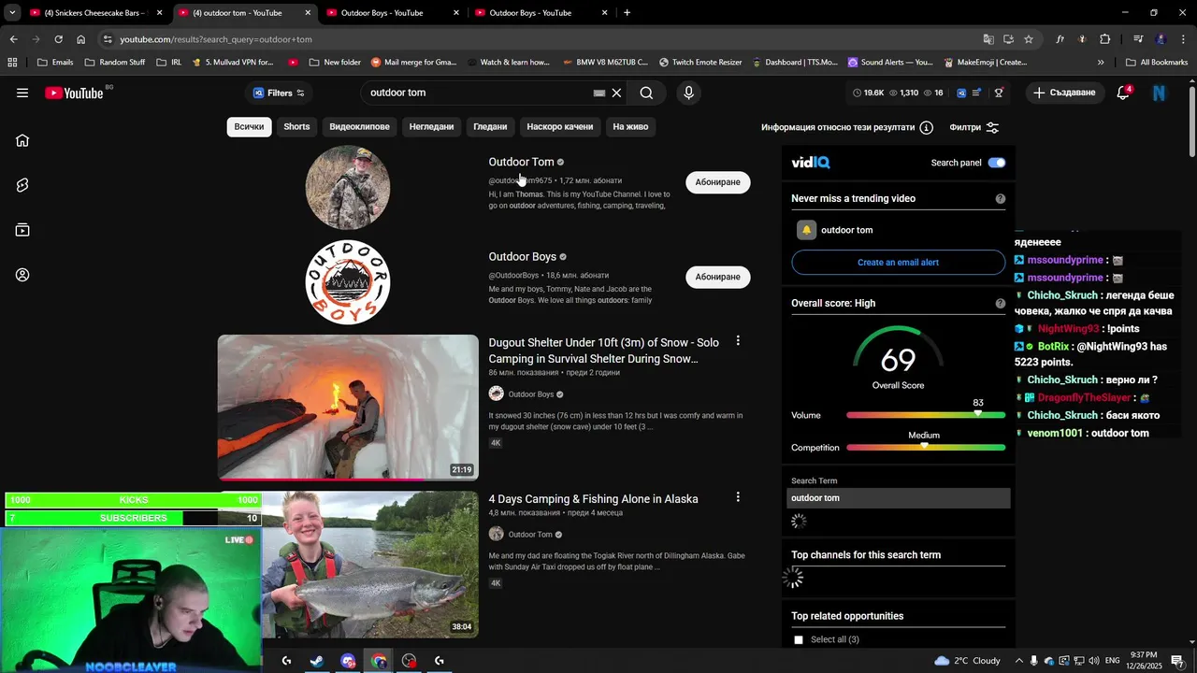Click Create an email alert button
This screenshot has height=673, width=1197.
click(898, 263)
